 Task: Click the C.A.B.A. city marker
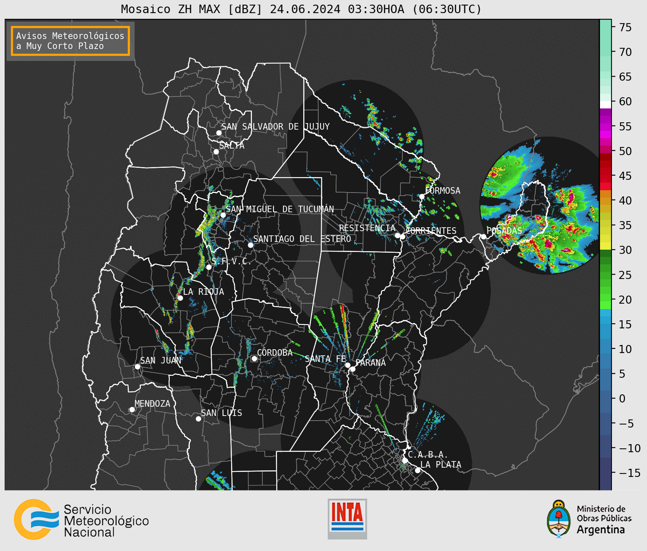tap(405, 461)
